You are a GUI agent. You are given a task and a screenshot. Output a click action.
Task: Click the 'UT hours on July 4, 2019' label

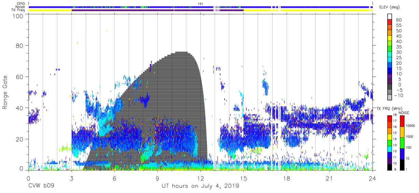click(200, 187)
